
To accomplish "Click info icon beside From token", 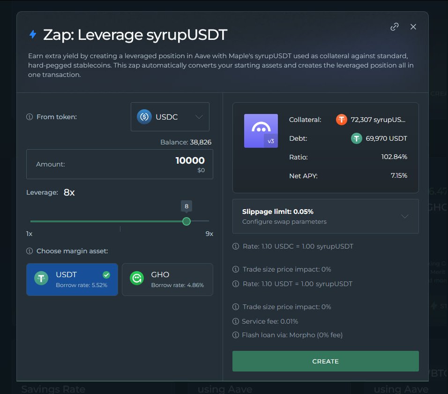I will click(30, 117).
